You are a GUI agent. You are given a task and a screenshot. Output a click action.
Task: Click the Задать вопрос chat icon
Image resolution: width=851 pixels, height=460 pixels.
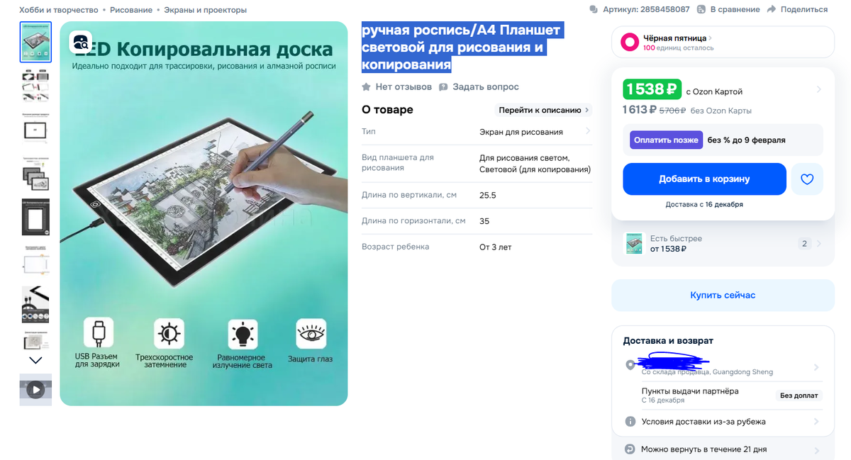tap(443, 87)
